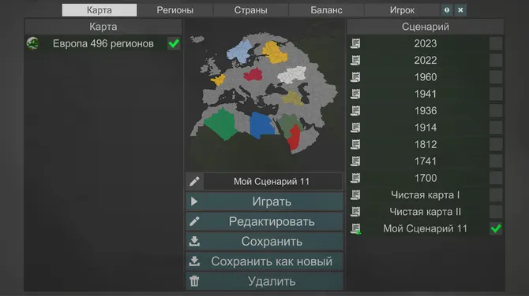The image size is (529, 296).
Task: Select scenario 2023
Action: [x=426, y=43]
